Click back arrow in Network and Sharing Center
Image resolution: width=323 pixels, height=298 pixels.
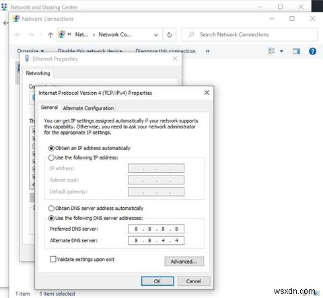coord(5,23)
